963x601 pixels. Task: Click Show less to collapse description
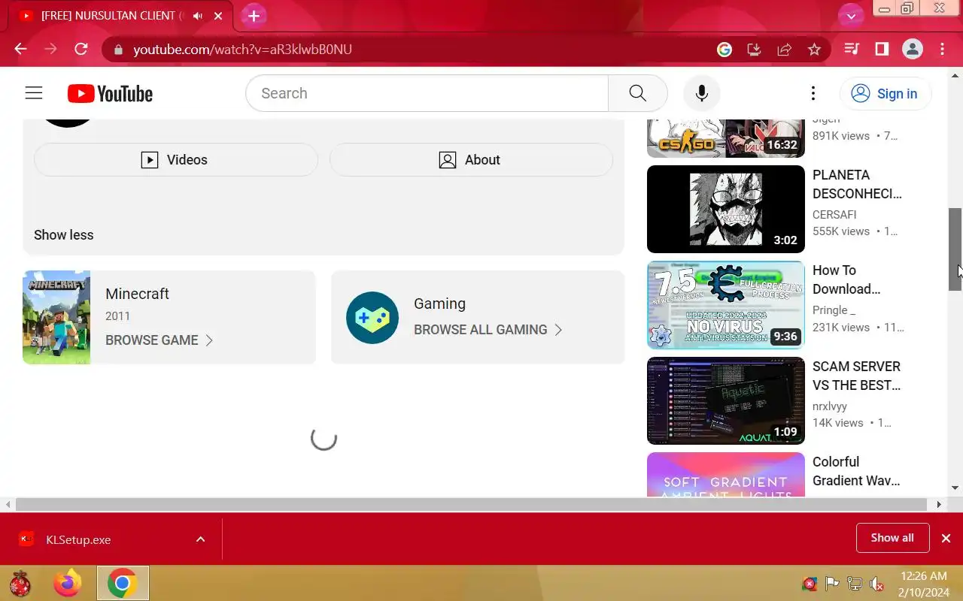(x=64, y=234)
